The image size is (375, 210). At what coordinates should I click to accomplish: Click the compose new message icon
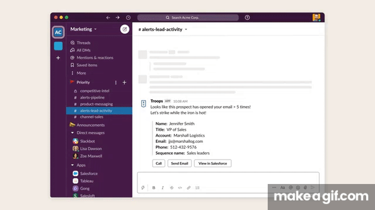124,29
